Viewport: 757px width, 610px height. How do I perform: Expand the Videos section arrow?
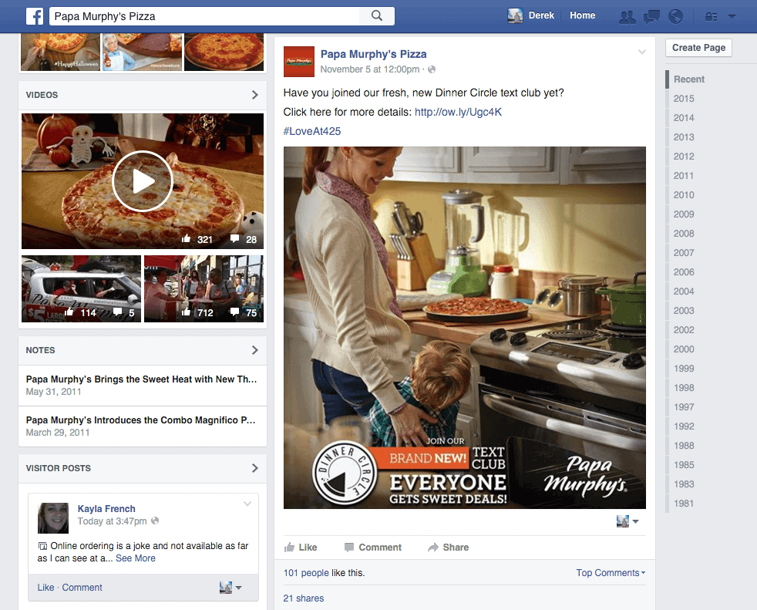(255, 95)
